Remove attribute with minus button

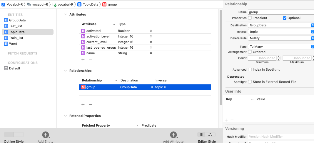pos(90,59)
